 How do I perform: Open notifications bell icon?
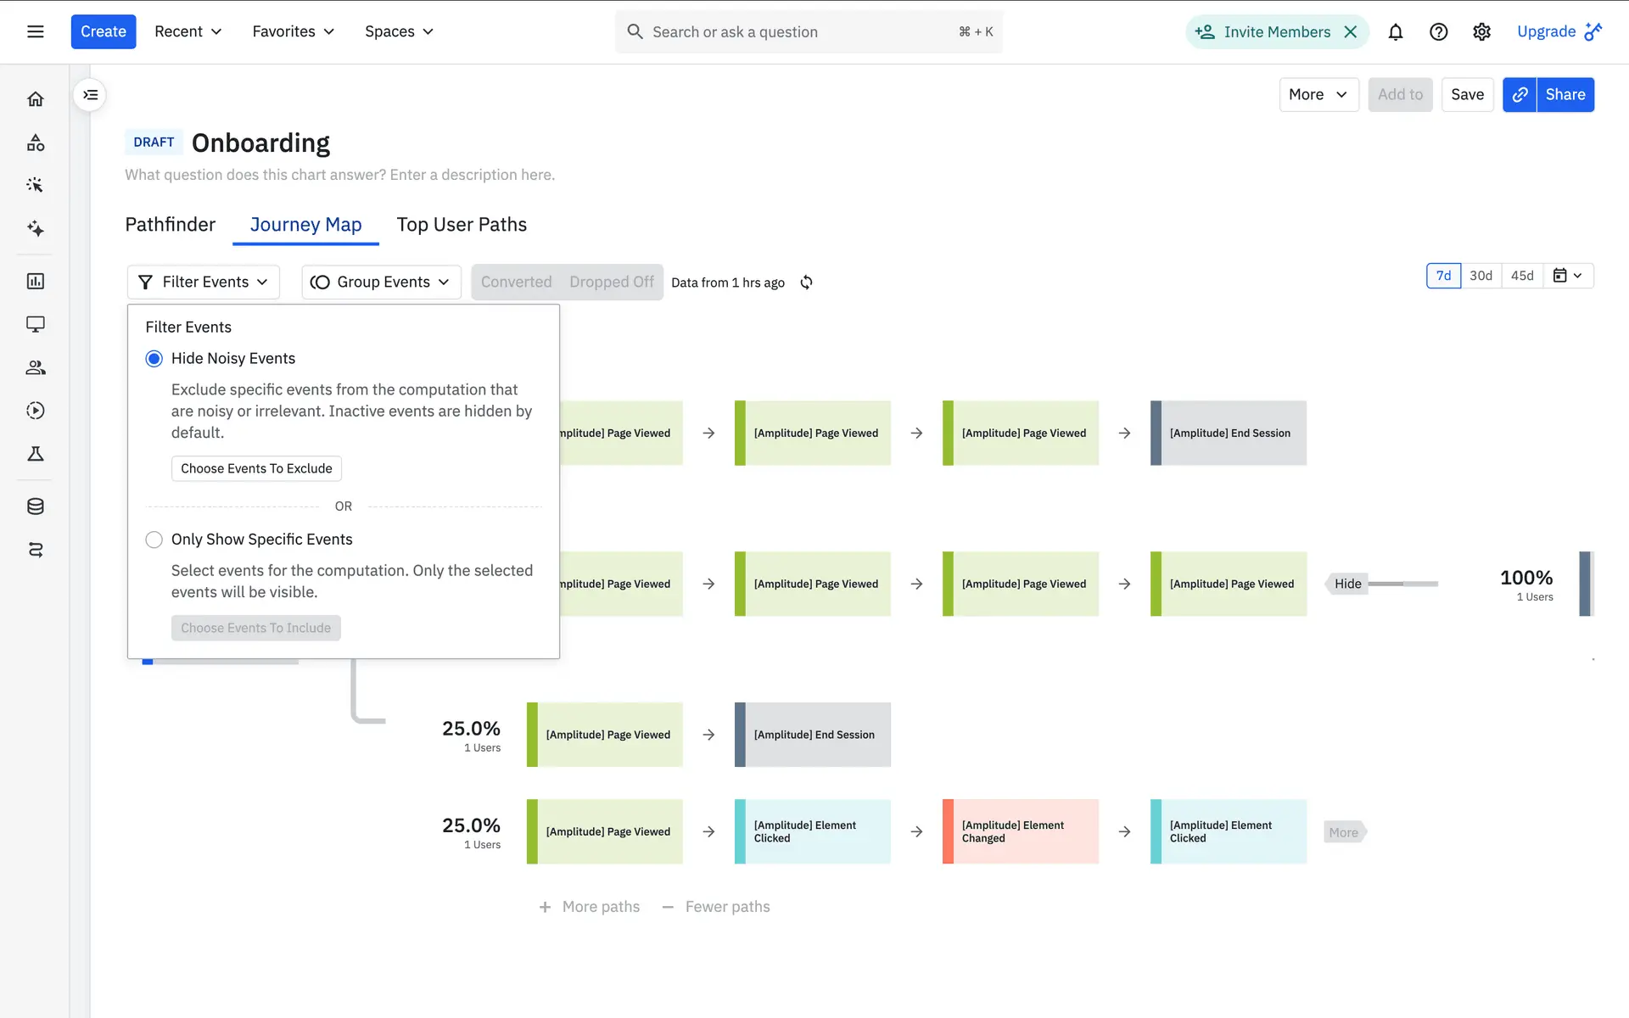point(1395,32)
